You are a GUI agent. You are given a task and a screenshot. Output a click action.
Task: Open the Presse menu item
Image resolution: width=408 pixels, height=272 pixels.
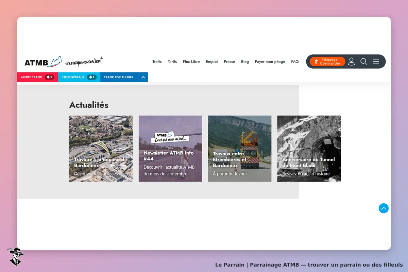coord(230,62)
